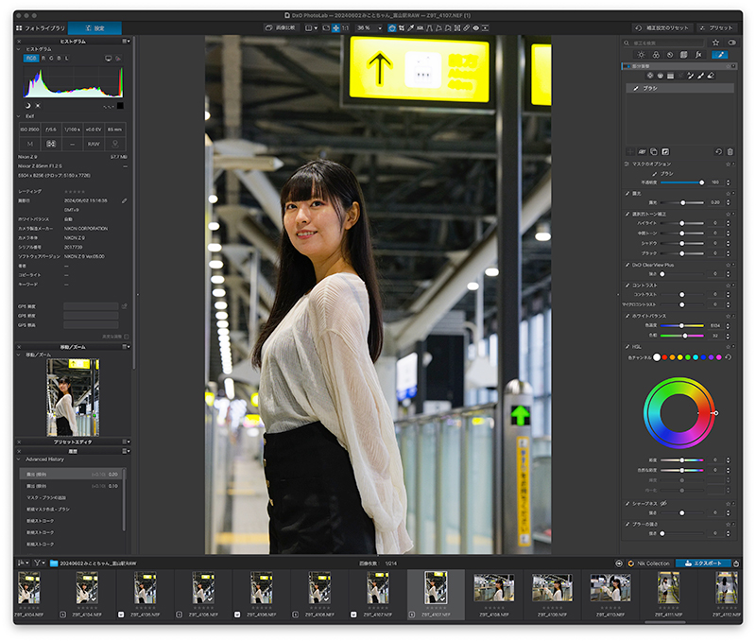Pick the white balance eyedropper tool
This screenshot has width=756, height=641.
pyautogui.click(x=411, y=28)
